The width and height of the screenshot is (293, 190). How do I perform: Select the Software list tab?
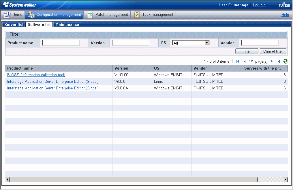[x=39, y=25]
